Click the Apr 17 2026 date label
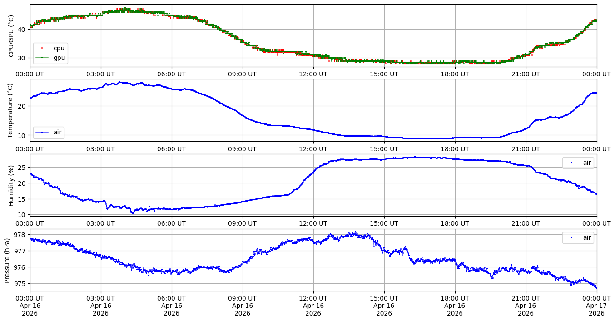Image resolution: width=615 pixels, height=321 pixels. pyautogui.click(x=596, y=310)
